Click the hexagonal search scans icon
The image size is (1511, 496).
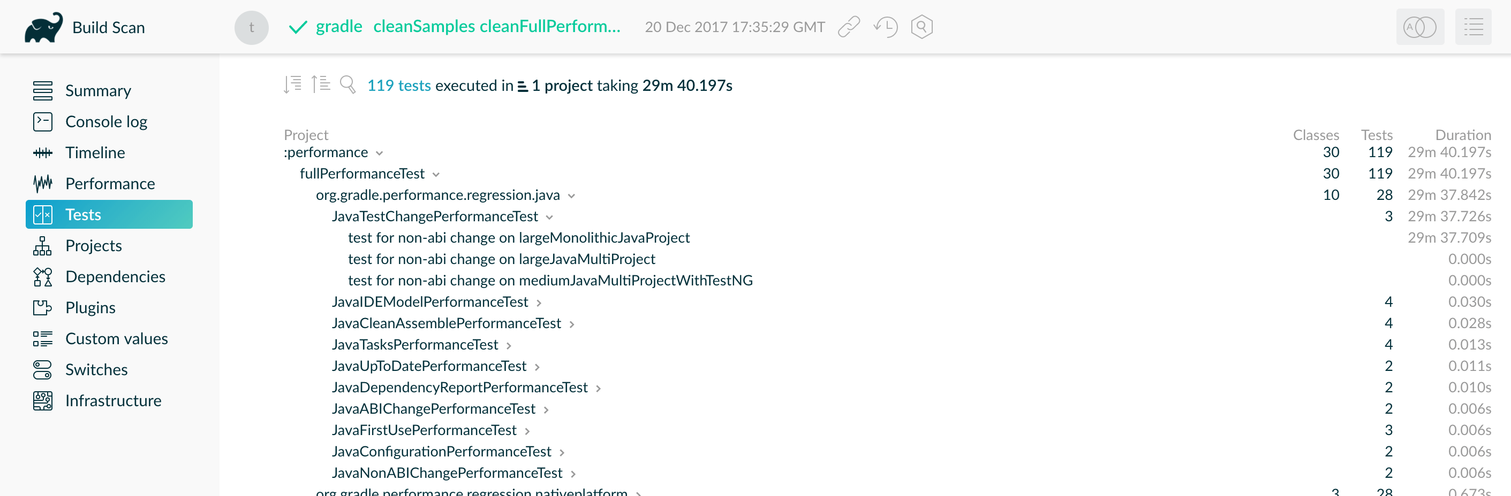921,27
